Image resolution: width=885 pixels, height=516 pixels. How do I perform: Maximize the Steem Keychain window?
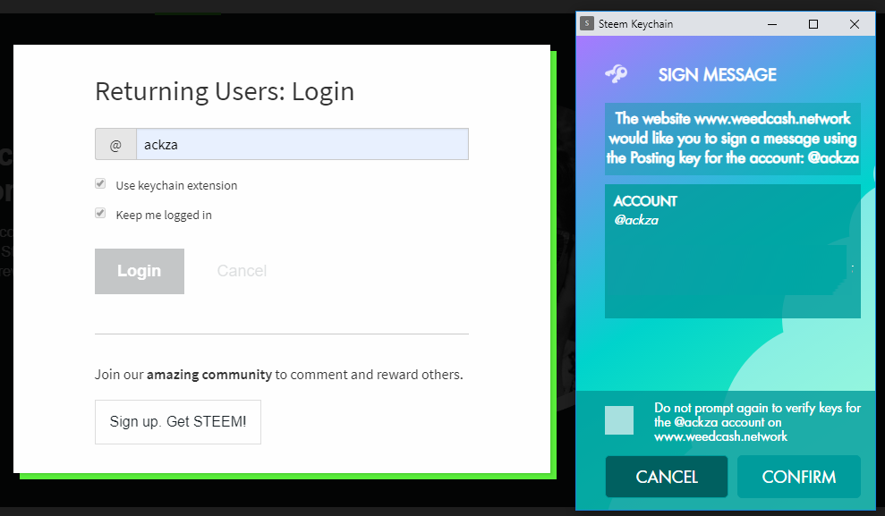pos(813,24)
